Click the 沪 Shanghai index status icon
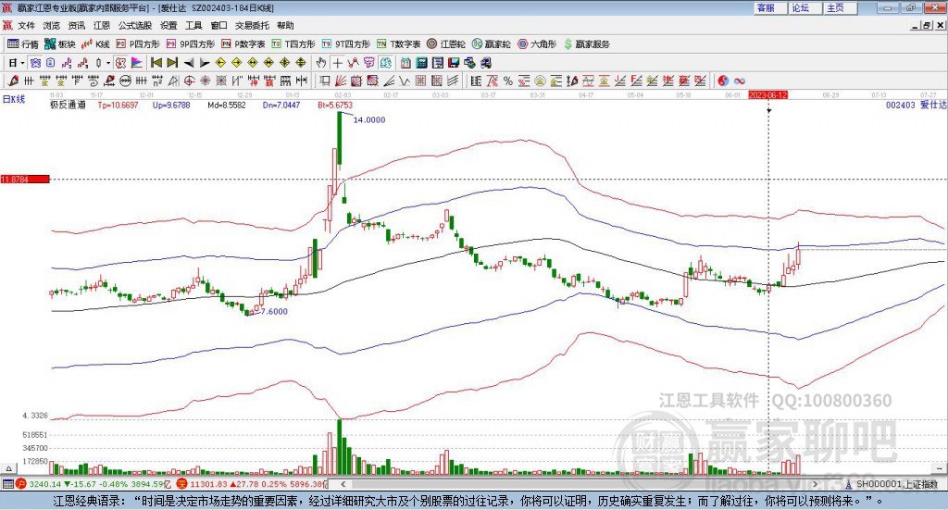Screen dimensions: 948x510 coord(21,484)
